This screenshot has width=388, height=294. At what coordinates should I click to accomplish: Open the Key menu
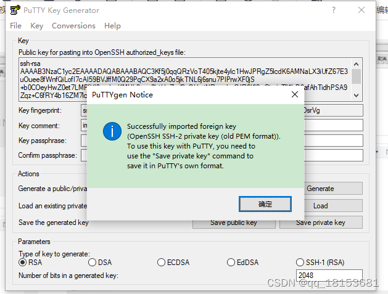36,26
